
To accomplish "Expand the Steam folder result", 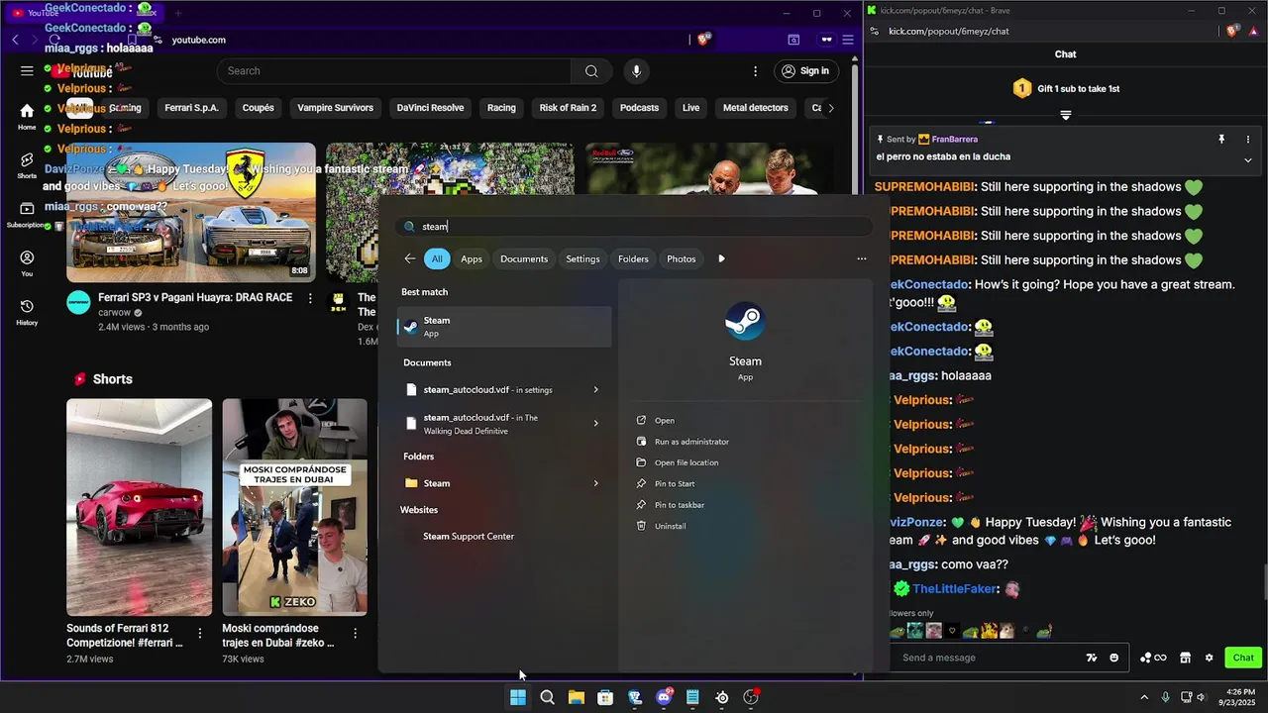I will click(595, 483).
